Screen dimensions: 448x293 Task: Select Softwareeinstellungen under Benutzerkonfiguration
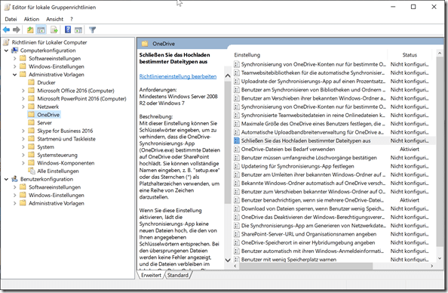point(54,187)
